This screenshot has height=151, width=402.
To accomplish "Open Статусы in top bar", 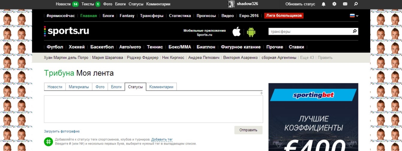I will coord(136,4).
